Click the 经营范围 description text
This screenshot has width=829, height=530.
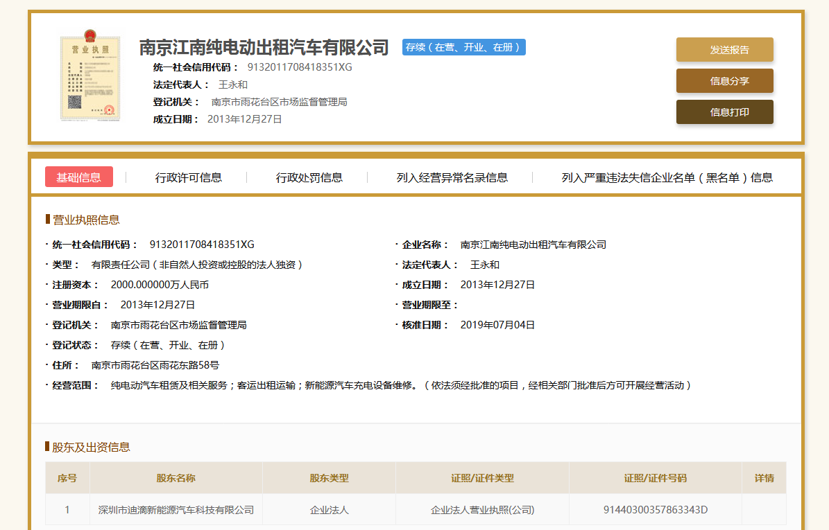tap(401, 385)
